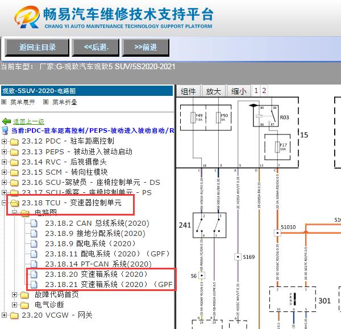Screen dimensions: 341x329
Task: Click the document icon for 23.18.2 CAN 总线系统
Action: point(34,223)
